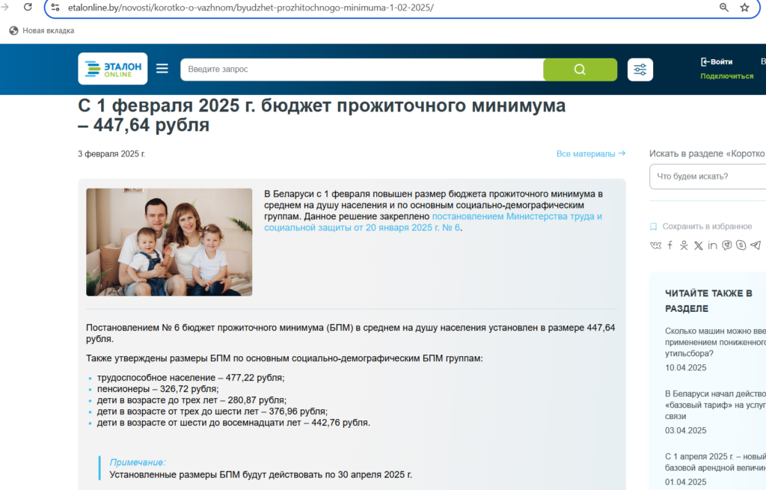Share on Odnoklassniki
The width and height of the screenshot is (766, 490).
pos(684,245)
